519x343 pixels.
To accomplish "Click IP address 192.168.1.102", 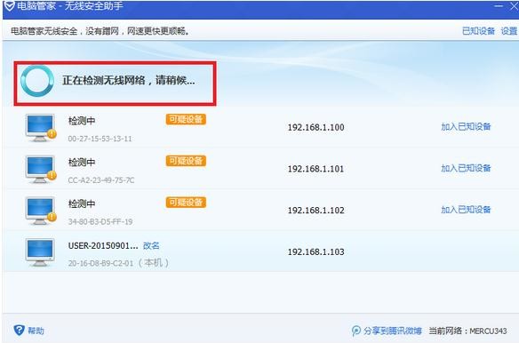I will click(315, 211).
